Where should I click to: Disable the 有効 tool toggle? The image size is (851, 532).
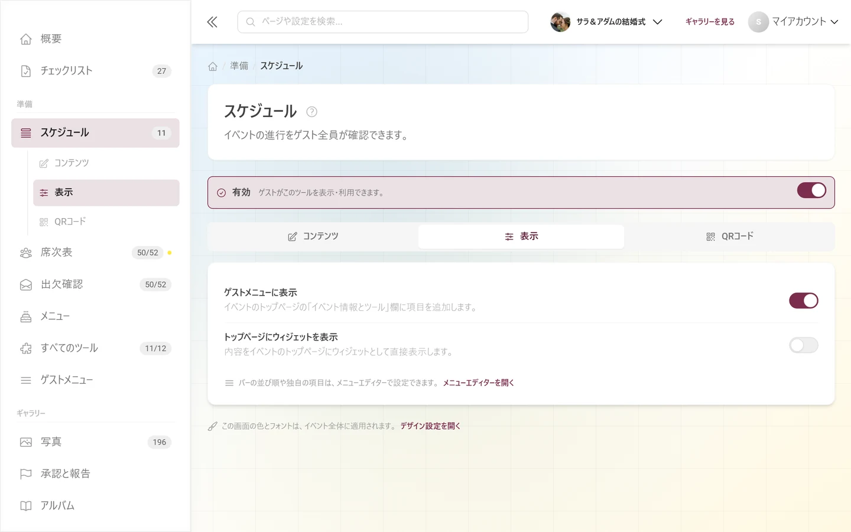811,190
